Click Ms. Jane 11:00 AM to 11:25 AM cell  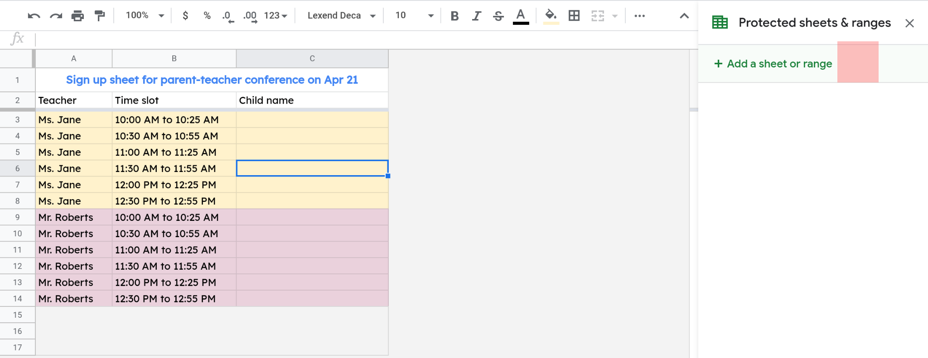pyautogui.click(x=174, y=153)
